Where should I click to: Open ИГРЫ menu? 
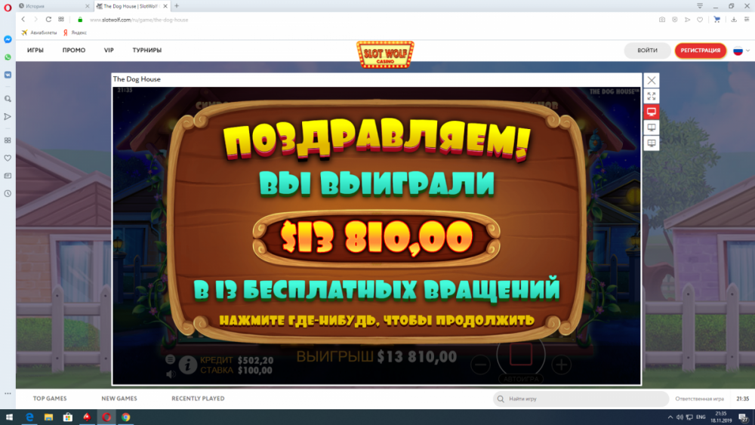(35, 50)
